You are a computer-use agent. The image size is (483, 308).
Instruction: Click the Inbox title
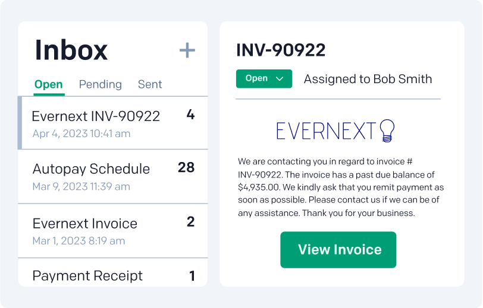coord(71,50)
